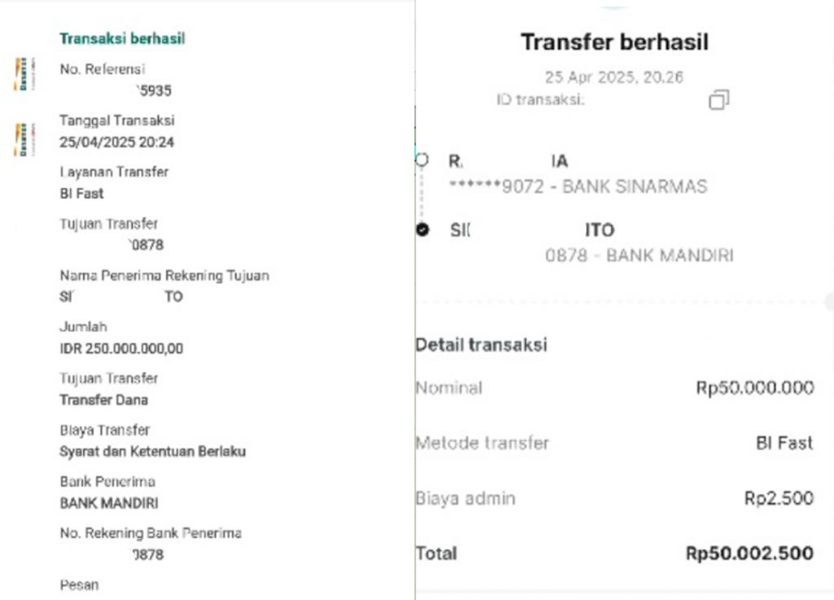
Task: Select the hollow circle sender marker
Action: 422,160
